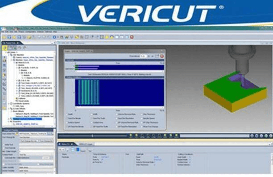This screenshot has width=273, height=177.
Task: Select the highlighted Tooling item in the Project Tree
Action: pyautogui.click(x=27, y=119)
